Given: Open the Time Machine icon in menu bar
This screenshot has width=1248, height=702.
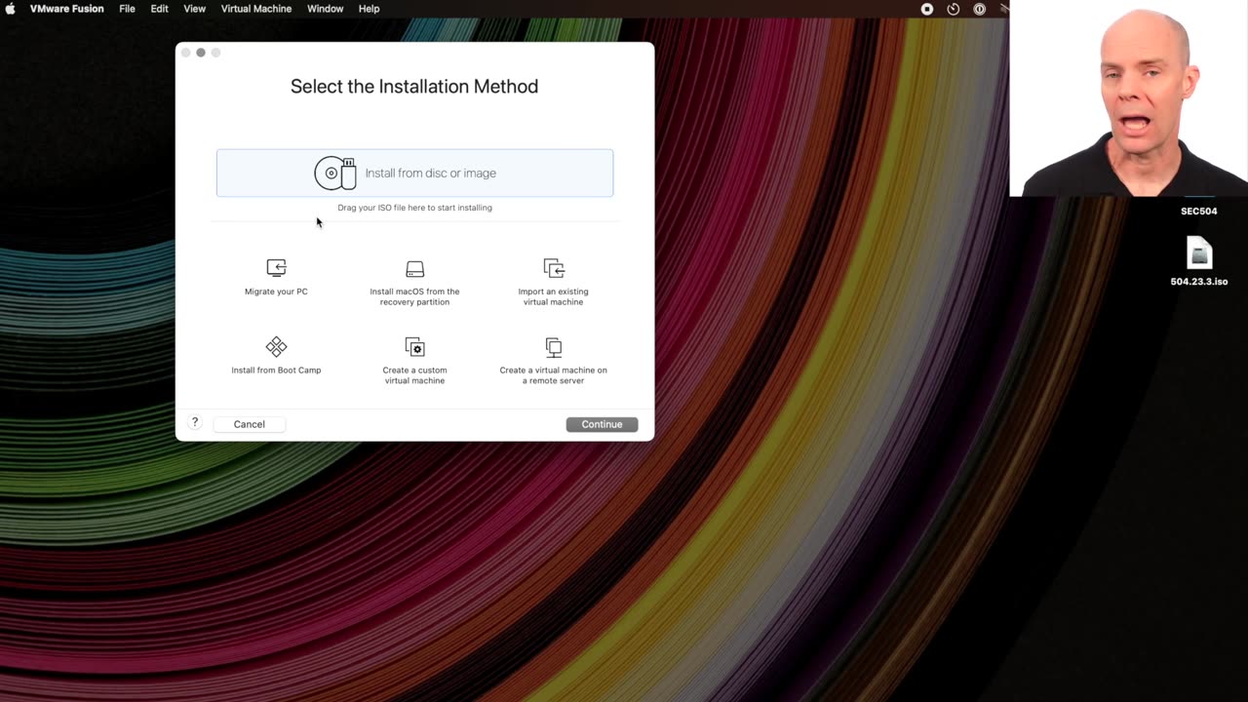Looking at the screenshot, I should [954, 9].
